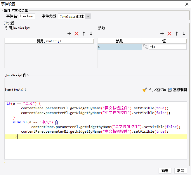Click the 值 column header
The height and width of the screenshot is (175, 191).
(164, 41)
